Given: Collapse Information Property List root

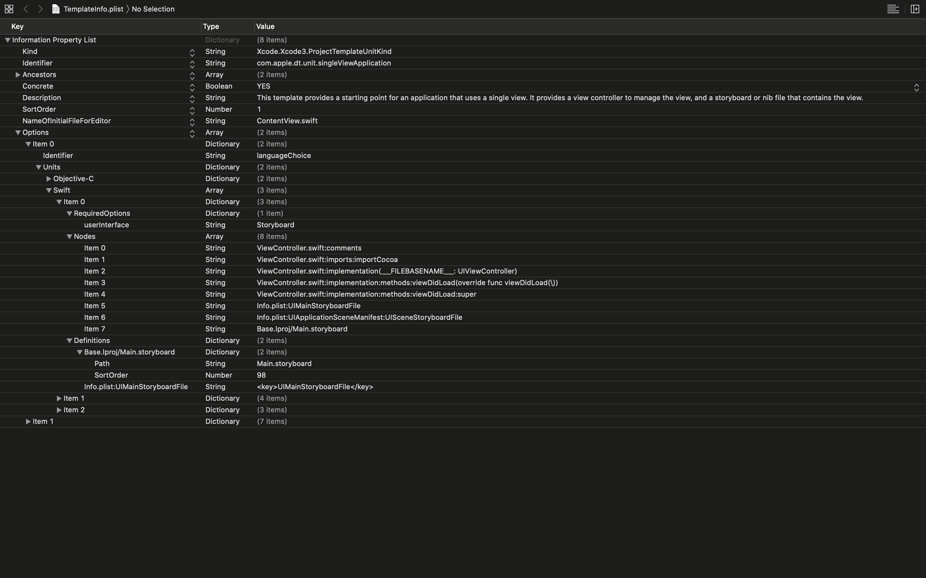Looking at the screenshot, I should [x=7, y=40].
